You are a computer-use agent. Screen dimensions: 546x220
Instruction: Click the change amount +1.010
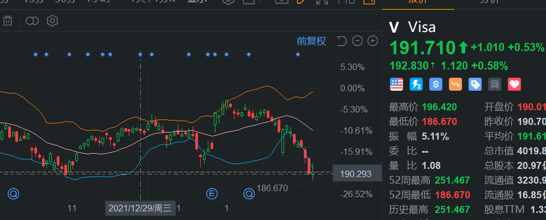pos(488,47)
